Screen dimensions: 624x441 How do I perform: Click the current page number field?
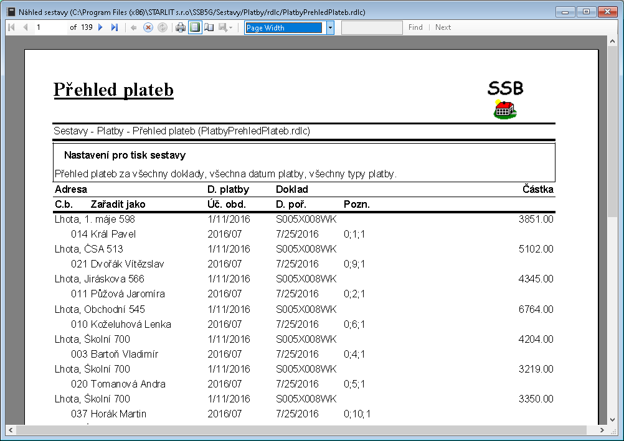click(50, 27)
